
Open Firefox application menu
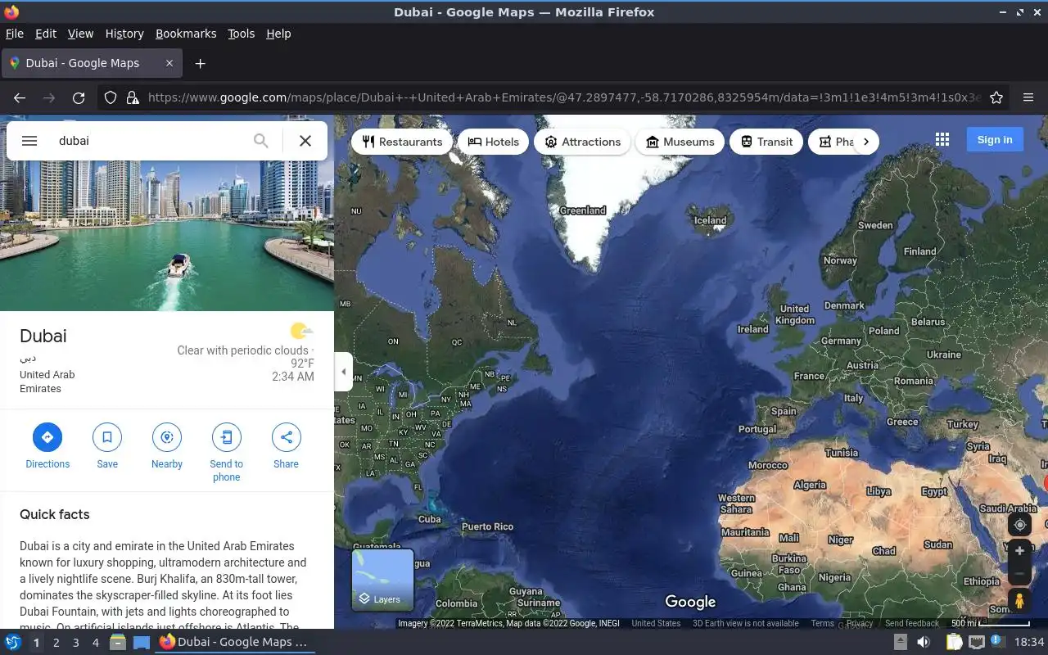pyautogui.click(x=1028, y=97)
